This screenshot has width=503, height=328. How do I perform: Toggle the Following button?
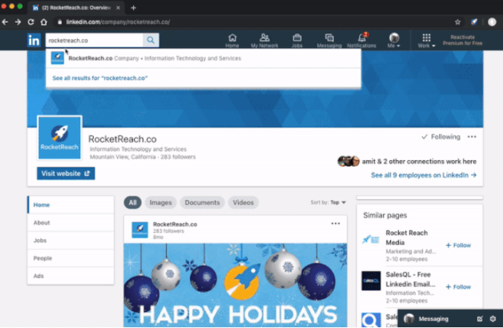(441, 137)
